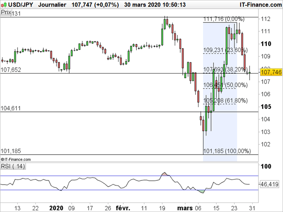The height and width of the screenshot is (212, 283).
Task: Click the quote 107,747 (+0,07%) in header
Action: 95,5
